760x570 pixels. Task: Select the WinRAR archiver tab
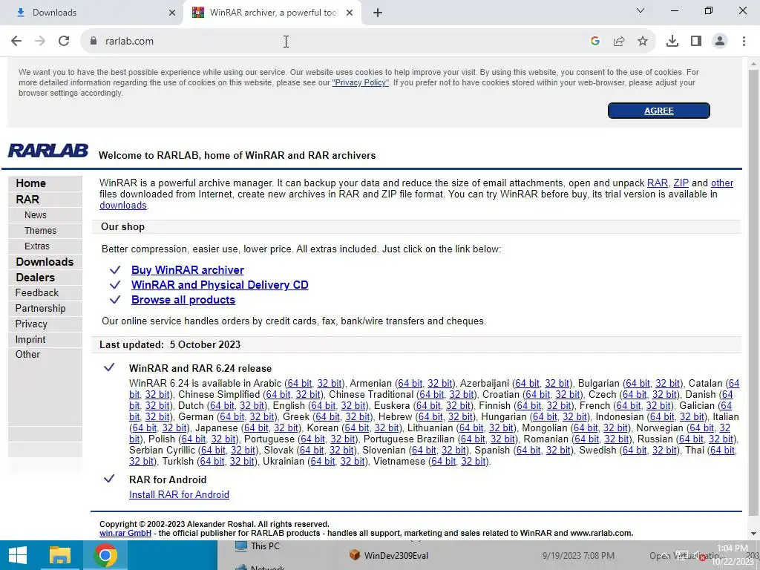274,13
